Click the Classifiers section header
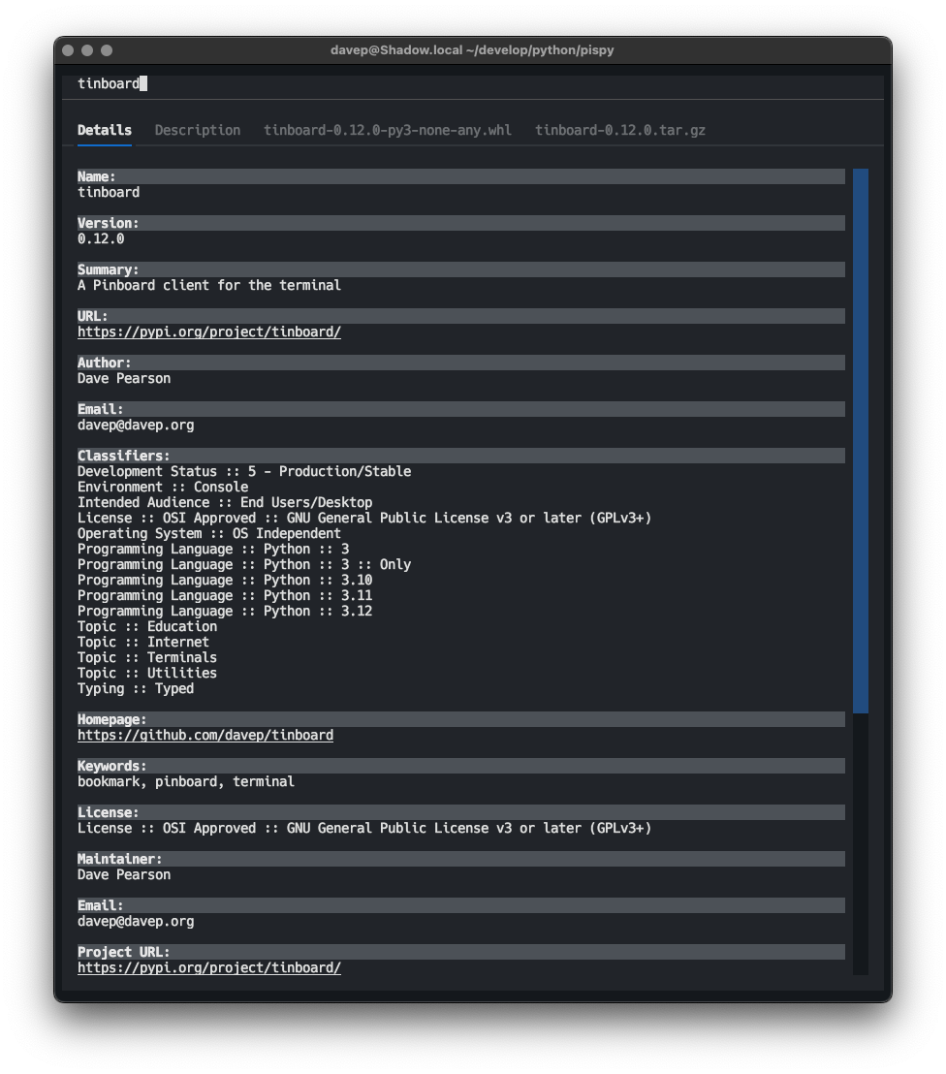946x1074 pixels. coord(460,456)
